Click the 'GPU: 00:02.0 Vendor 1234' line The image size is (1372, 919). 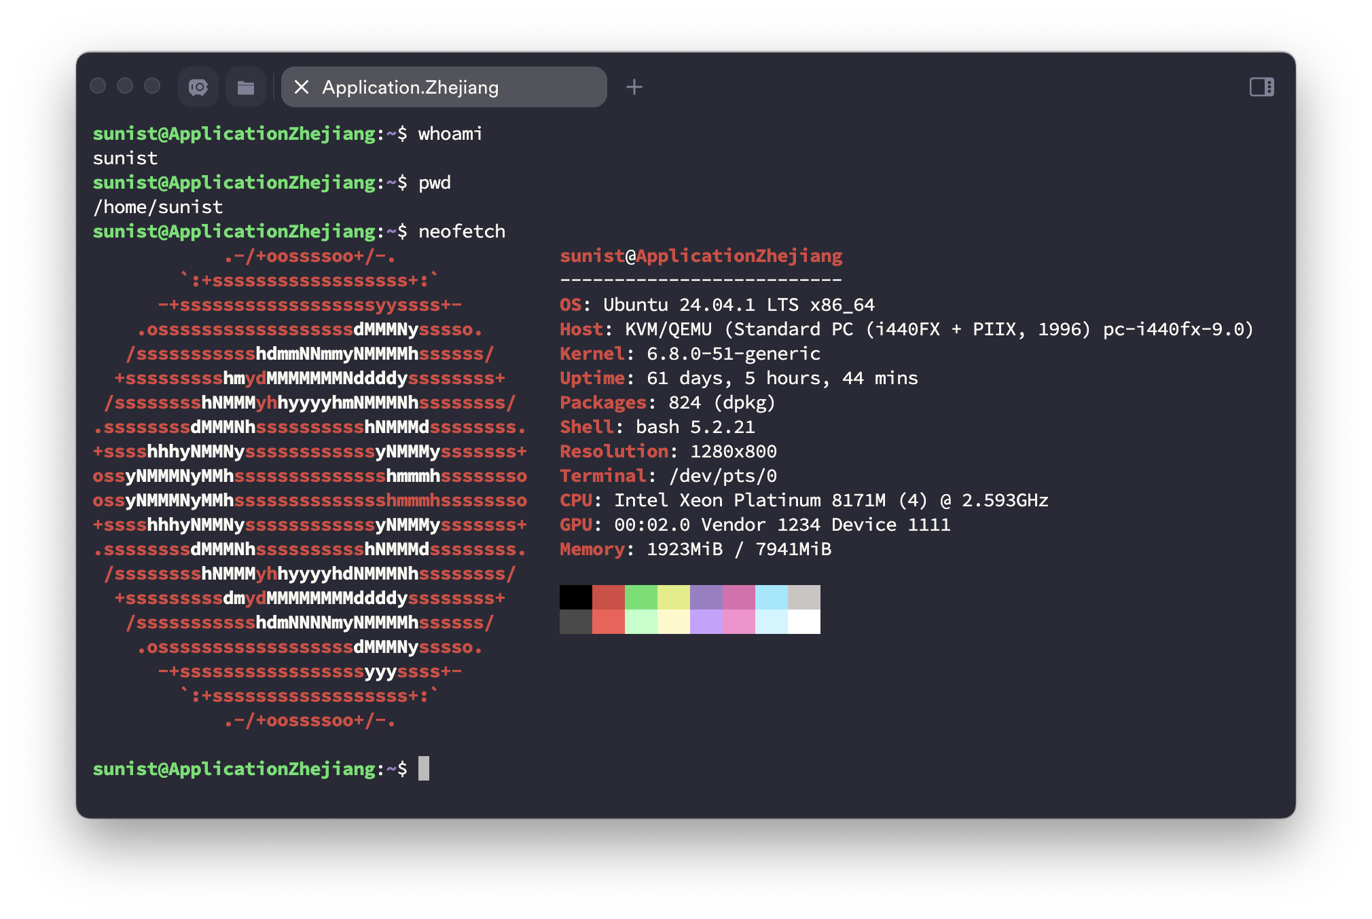tap(755, 525)
